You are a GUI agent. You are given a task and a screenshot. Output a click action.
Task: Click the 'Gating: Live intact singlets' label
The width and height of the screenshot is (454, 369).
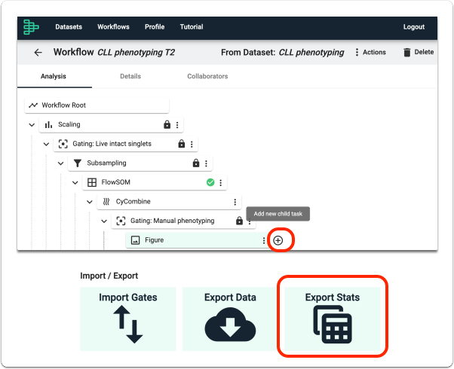coord(112,144)
